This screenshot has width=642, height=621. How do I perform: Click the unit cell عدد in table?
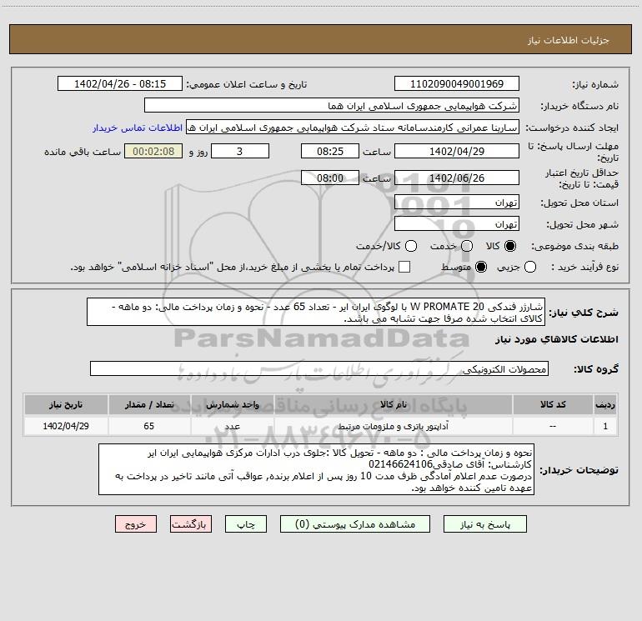tap(232, 426)
